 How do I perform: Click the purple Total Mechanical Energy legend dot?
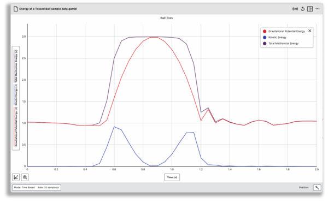pos(265,44)
